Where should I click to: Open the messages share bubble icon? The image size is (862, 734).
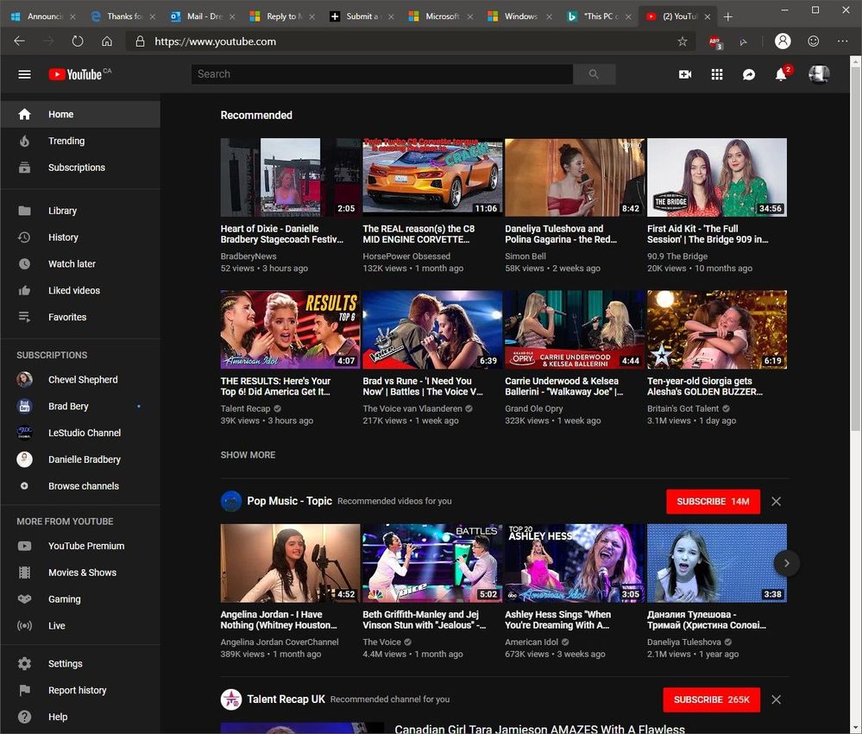(749, 74)
